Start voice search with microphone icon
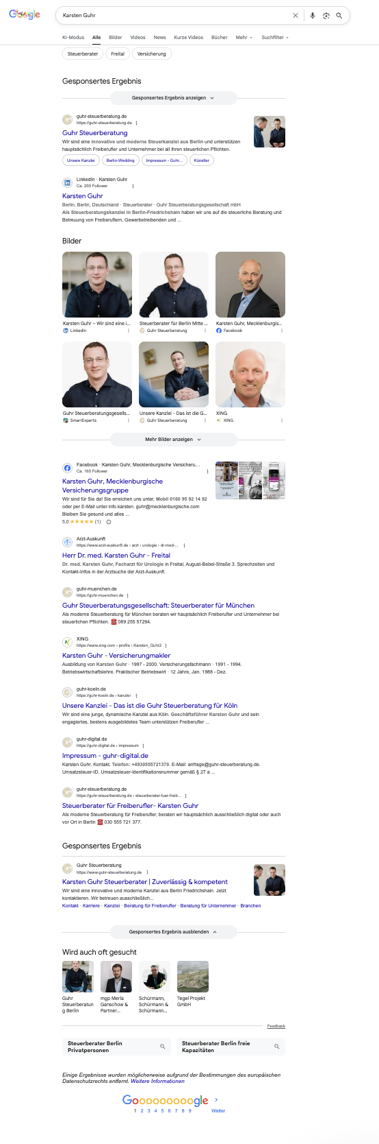Image resolution: width=379 pixels, height=1144 pixels. 313,15
